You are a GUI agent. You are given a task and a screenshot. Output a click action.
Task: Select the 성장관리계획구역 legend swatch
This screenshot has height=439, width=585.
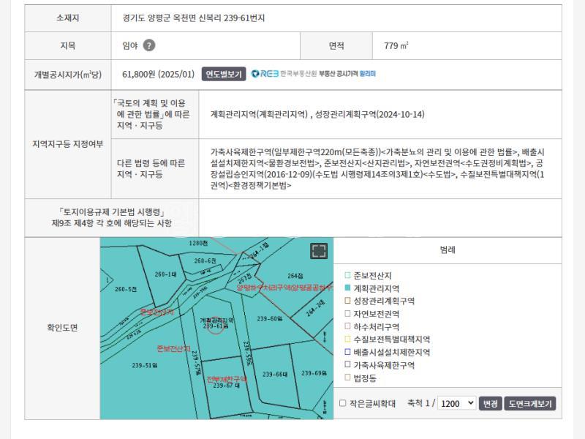coord(348,301)
